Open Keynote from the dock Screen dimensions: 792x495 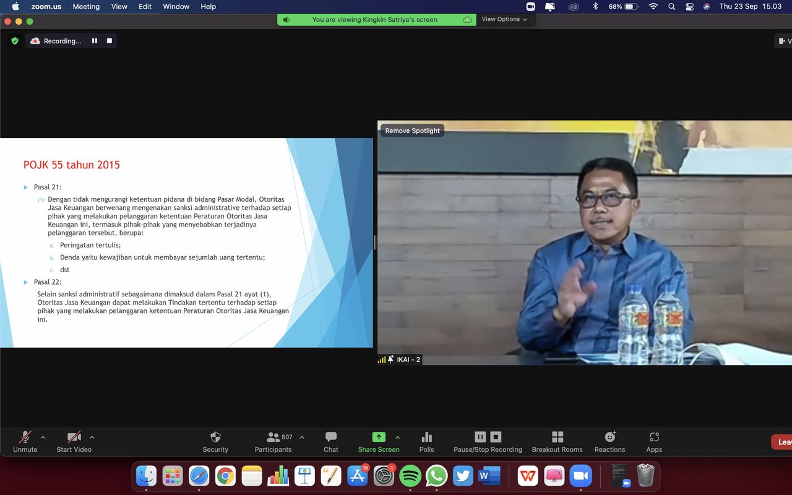[305, 476]
